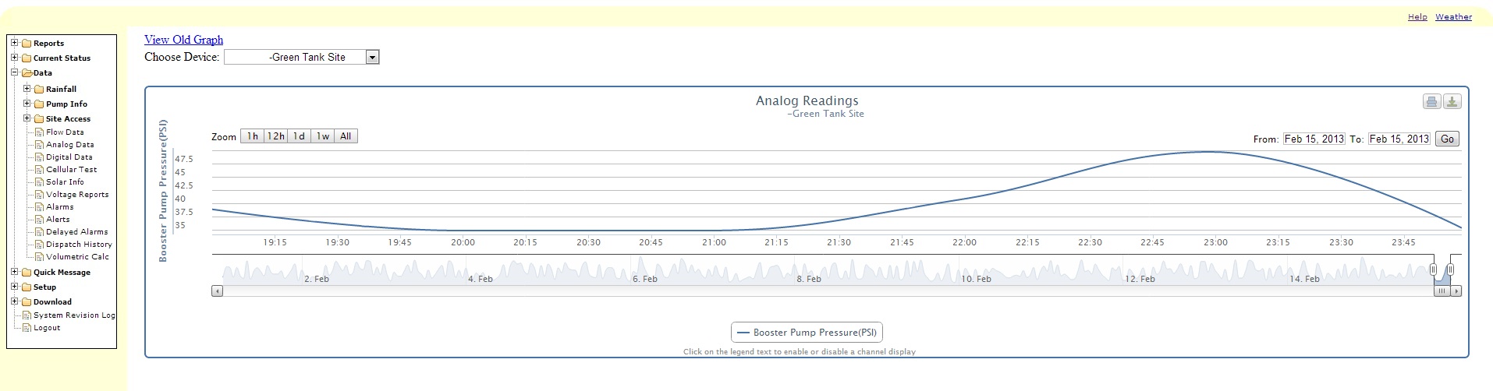Click the 8. Feb navigator area
1493x391 pixels.
point(809,279)
